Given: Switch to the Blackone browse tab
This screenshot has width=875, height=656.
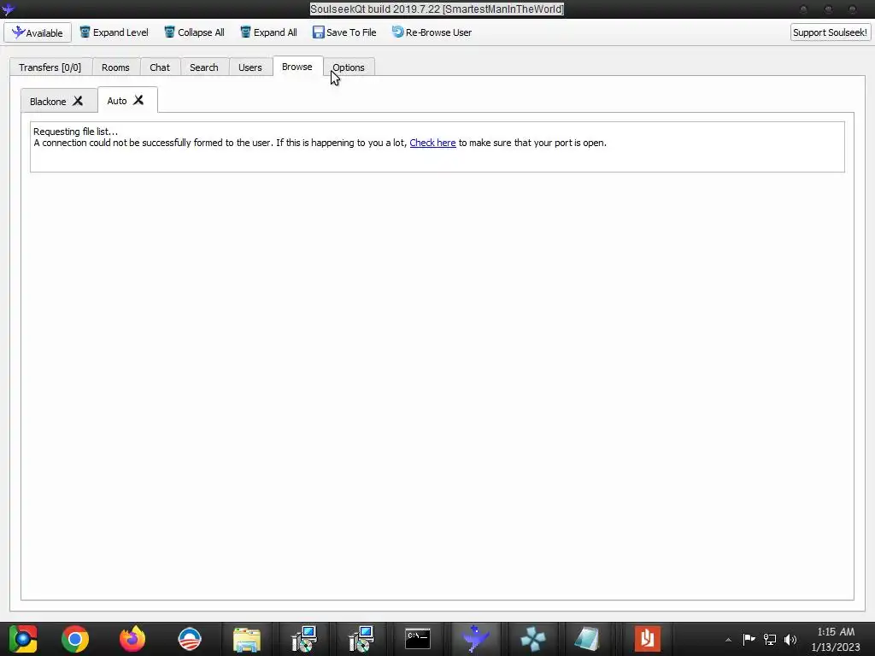Looking at the screenshot, I should [x=48, y=101].
